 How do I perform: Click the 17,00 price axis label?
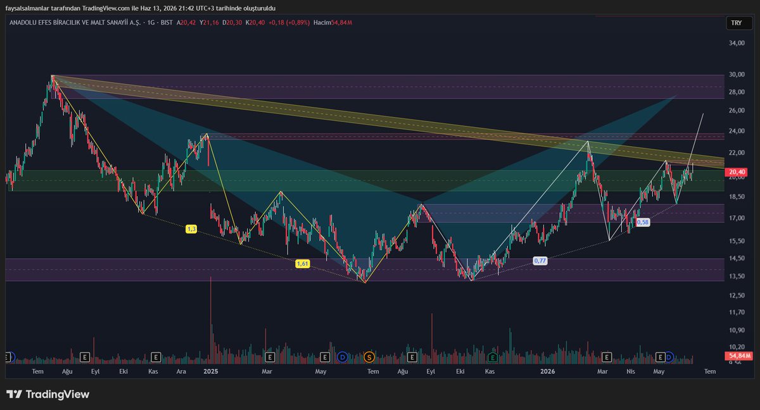pyautogui.click(x=737, y=218)
